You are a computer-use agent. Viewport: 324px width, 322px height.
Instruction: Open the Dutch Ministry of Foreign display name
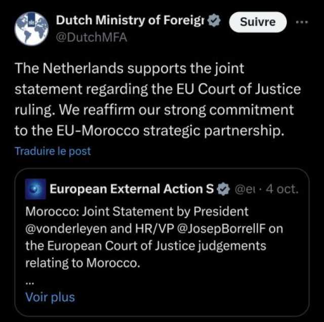[x=131, y=20]
